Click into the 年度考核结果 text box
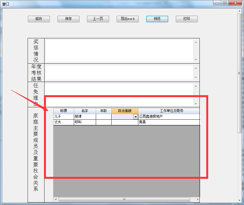The width and height of the screenshot is (244, 205). coord(119,73)
